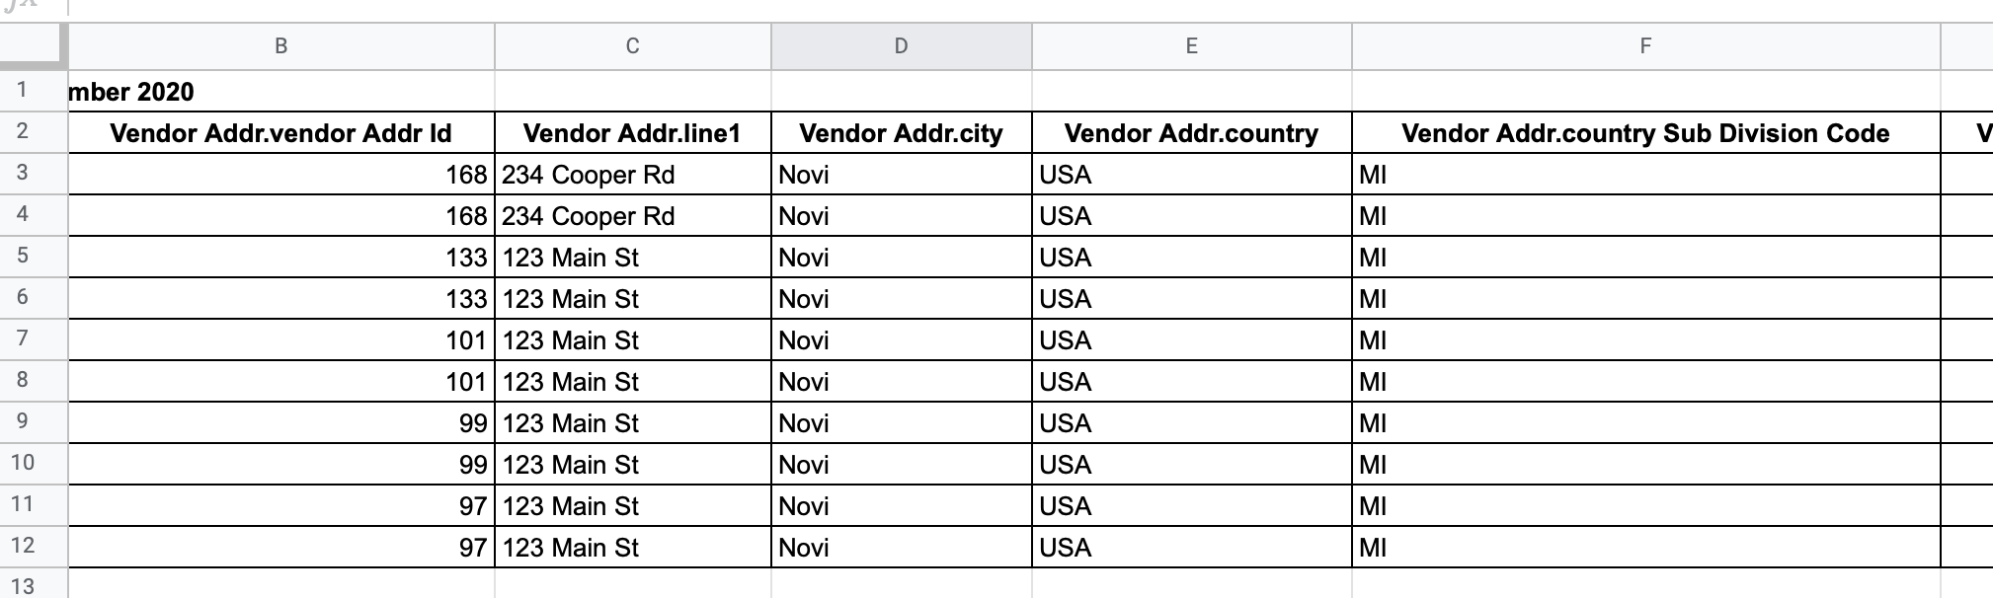Screen dimensions: 1993x598
Task: Click 'Vendor Addr.line1' header cell
Action: click(632, 133)
